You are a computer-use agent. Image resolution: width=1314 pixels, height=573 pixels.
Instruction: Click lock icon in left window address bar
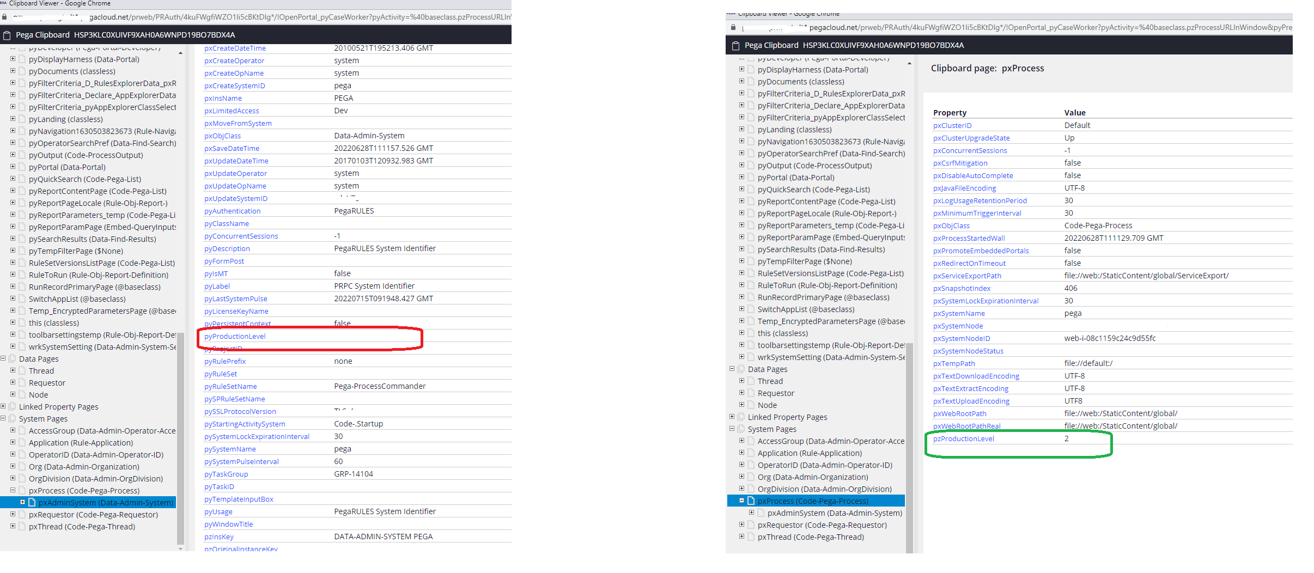(4, 17)
